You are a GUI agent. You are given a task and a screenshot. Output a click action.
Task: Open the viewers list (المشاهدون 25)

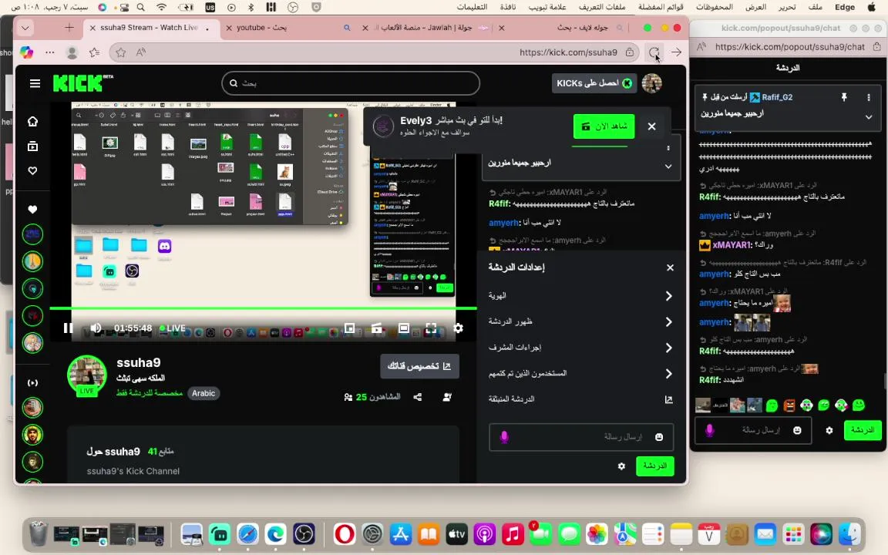pyautogui.click(x=372, y=397)
